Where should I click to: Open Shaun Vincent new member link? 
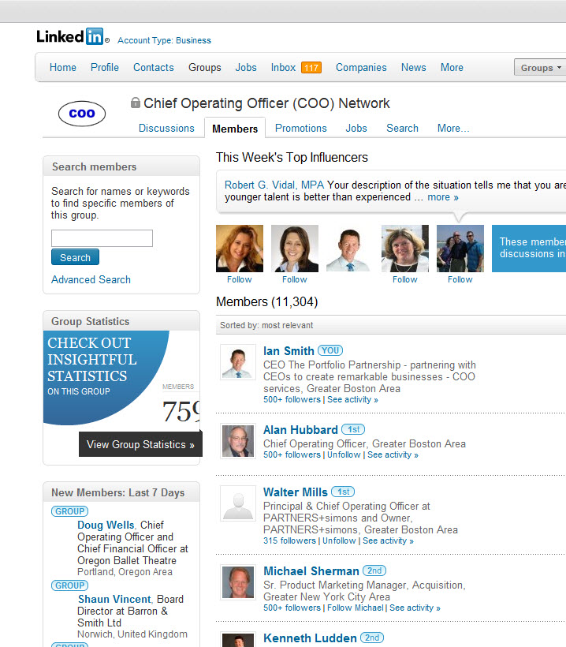pyautogui.click(x=114, y=599)
